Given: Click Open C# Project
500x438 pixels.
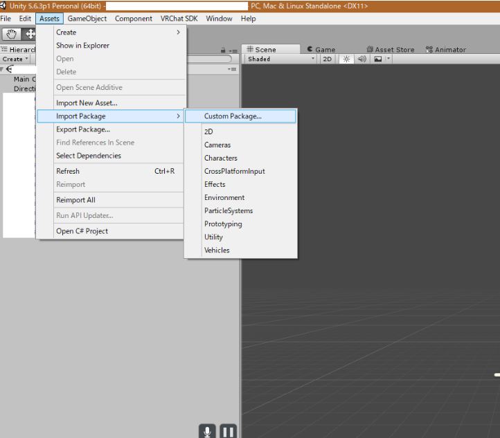Looking at the screenshot, I should [x=110, y=231].
